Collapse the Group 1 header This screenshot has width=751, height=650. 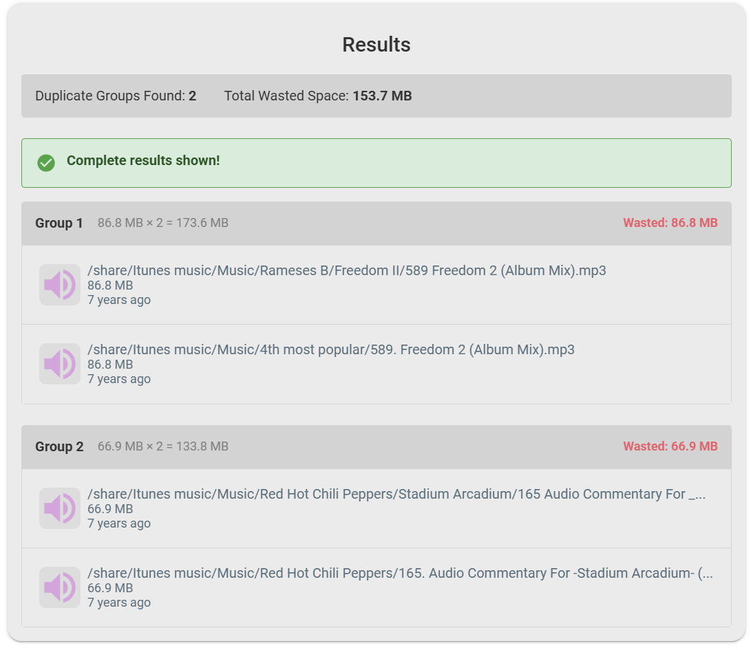pos(377,224)
